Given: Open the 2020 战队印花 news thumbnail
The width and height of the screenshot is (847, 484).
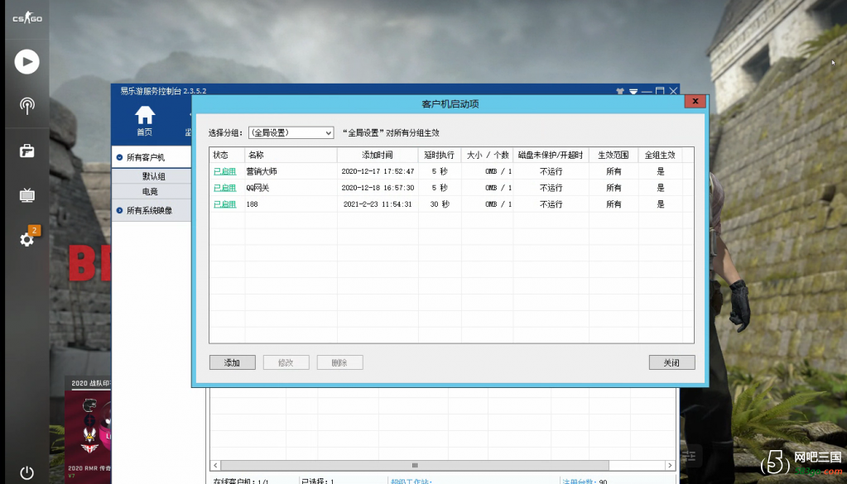Looking at the screenshot, I should click(89, 428).
